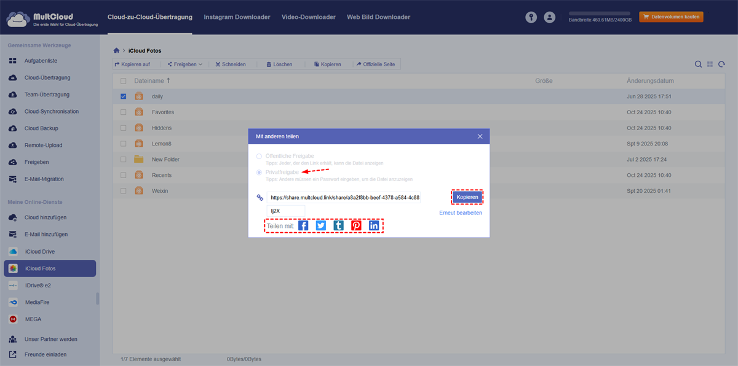Check the New Folder row checkbox
This screenshot has width=738, height=366.
click(x=124, y=159)
